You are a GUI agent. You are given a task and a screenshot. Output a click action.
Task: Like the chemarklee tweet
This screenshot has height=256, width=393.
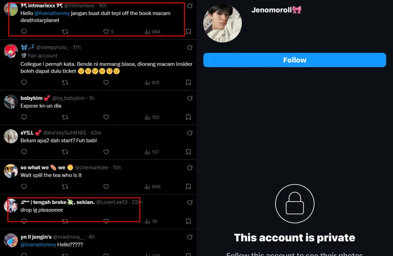pyautogui.click(x=106, y=187)
